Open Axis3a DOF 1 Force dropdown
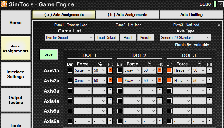The image size is (224, 128). [x=83, y=91]
